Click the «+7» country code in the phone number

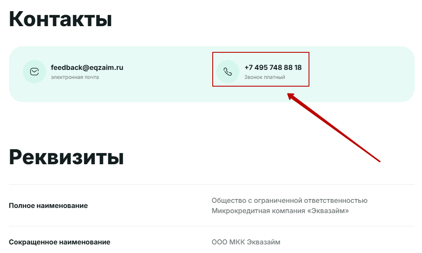pos(248,67)
